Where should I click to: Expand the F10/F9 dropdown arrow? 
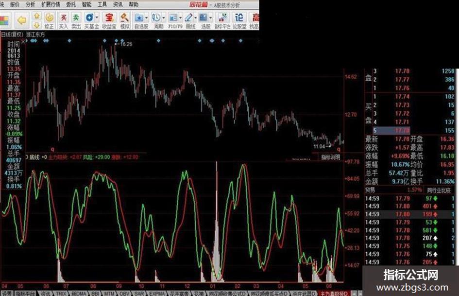181,17
